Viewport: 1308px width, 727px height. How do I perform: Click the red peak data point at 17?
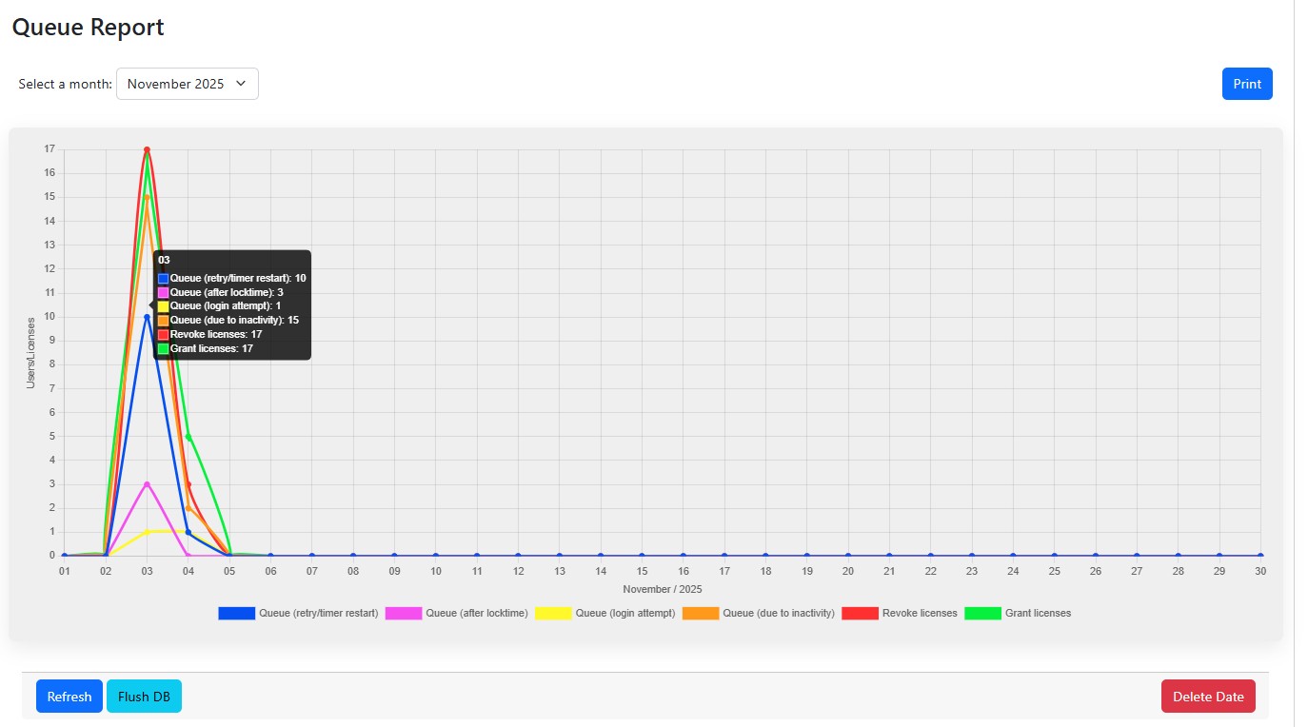[x=147, y=149]
